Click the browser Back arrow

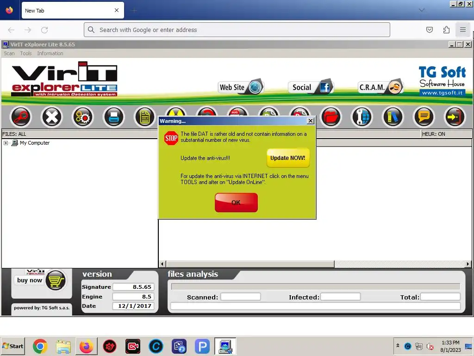[x=11, y=30]
